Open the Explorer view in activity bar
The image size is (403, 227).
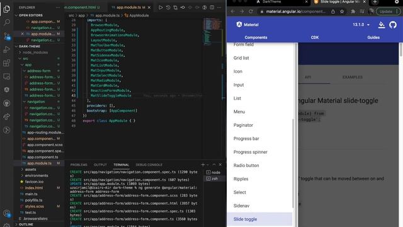(x=7, y=9)
